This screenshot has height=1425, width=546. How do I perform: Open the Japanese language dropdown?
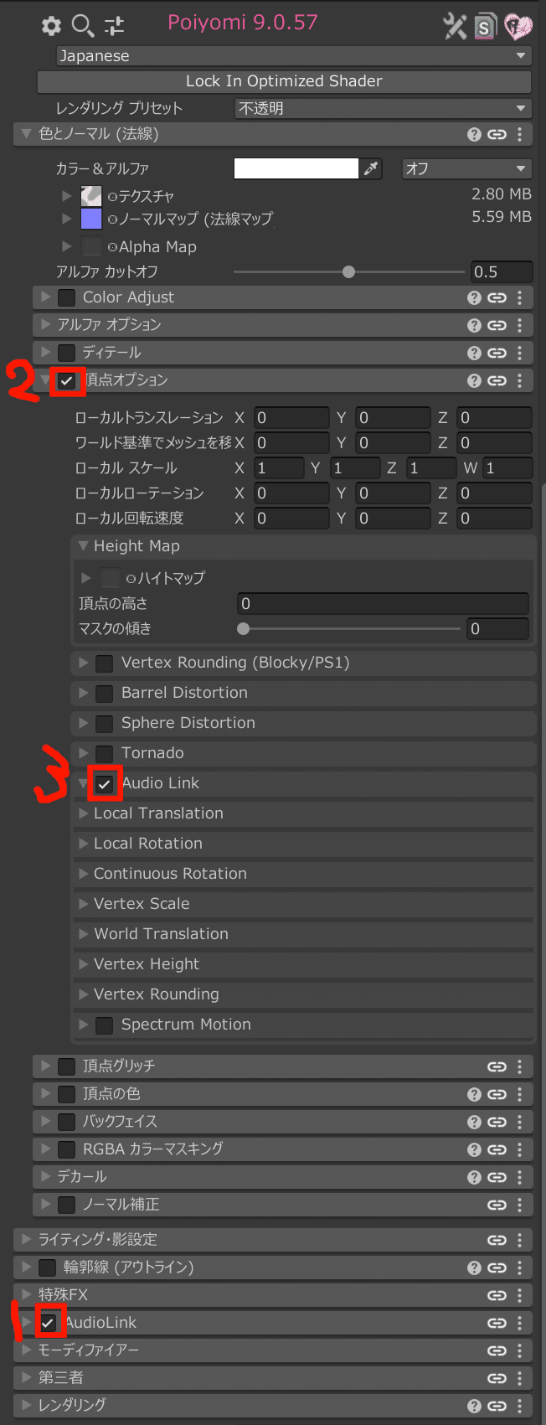[x=294, y=56]
